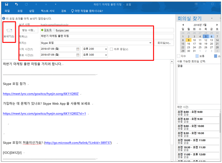
Task: Select July 9 in the mini calendar
Action: [x=188, y=40]
